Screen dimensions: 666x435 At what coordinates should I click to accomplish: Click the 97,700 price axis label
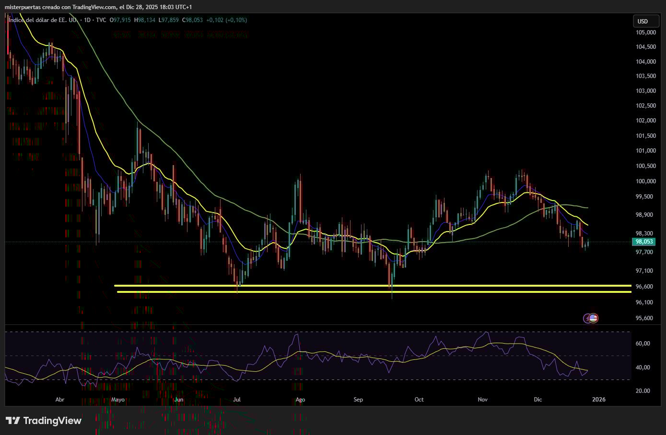click(645, 252)
